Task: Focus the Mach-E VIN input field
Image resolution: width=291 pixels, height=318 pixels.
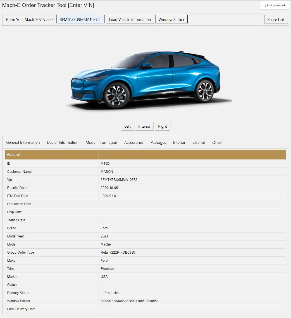Action: pyautogui.click(x=80, y=20)
